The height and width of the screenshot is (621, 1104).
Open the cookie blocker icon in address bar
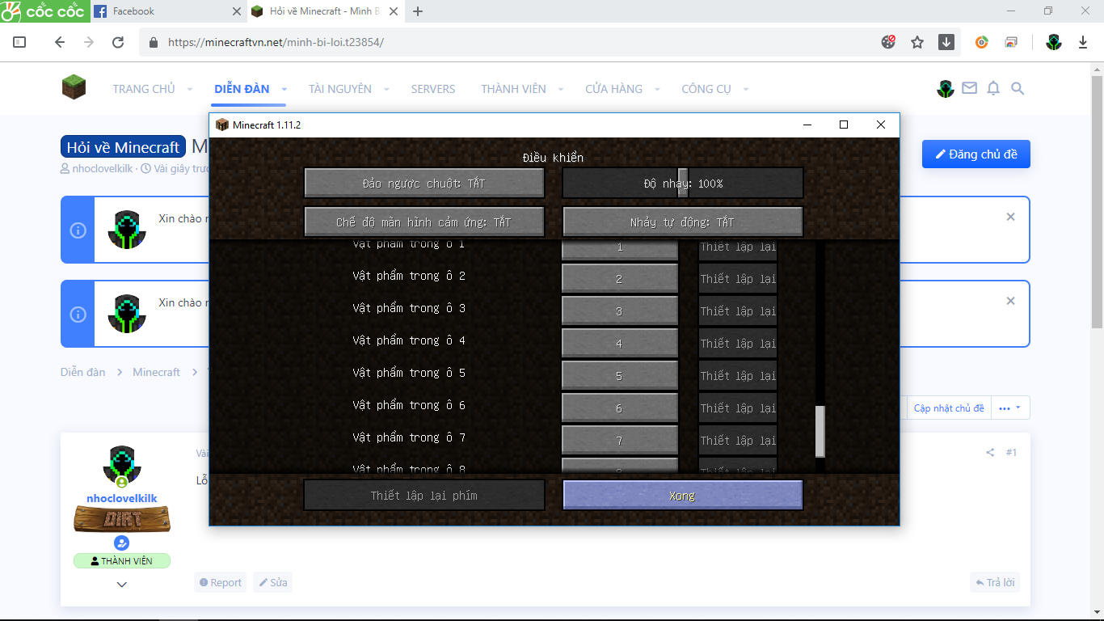click(888, 42)
